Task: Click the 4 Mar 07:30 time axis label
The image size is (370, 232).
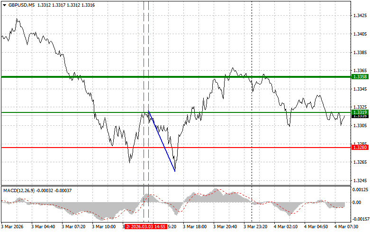Action: point(346,227)
